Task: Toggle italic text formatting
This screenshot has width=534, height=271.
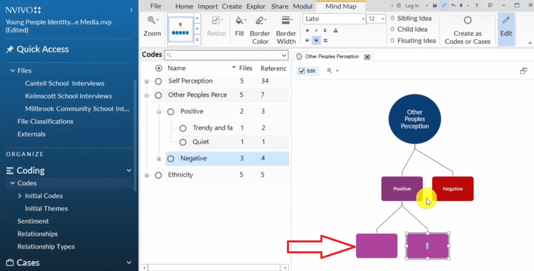Action: tap(317, 30)
